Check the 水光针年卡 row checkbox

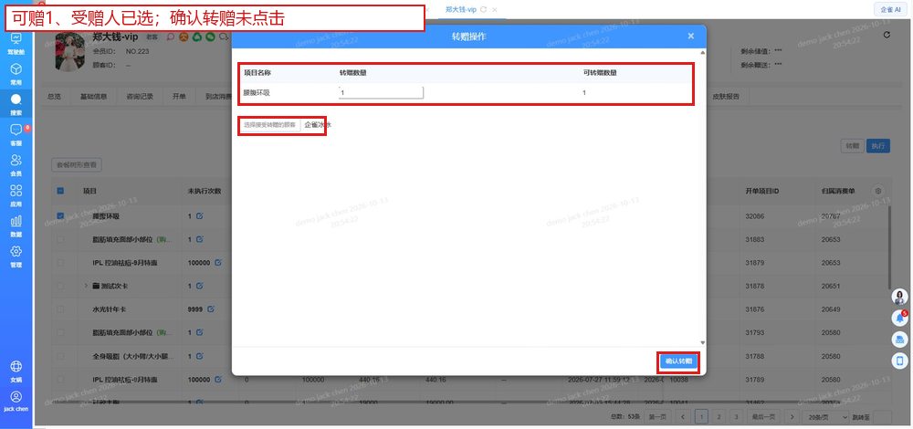[x=60, y=309]
